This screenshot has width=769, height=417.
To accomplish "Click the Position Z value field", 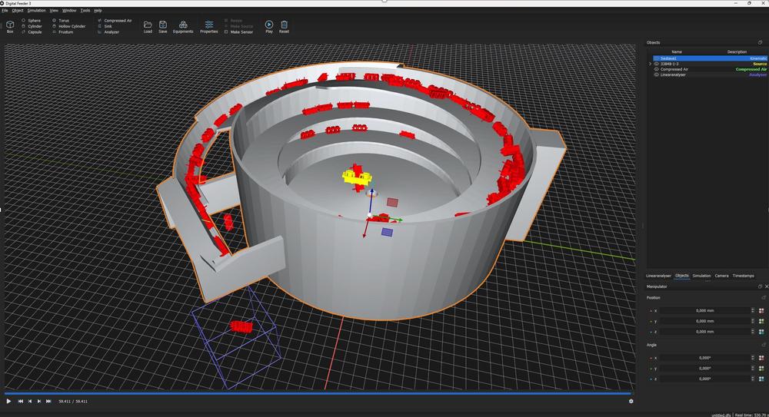I will (704, 332).
